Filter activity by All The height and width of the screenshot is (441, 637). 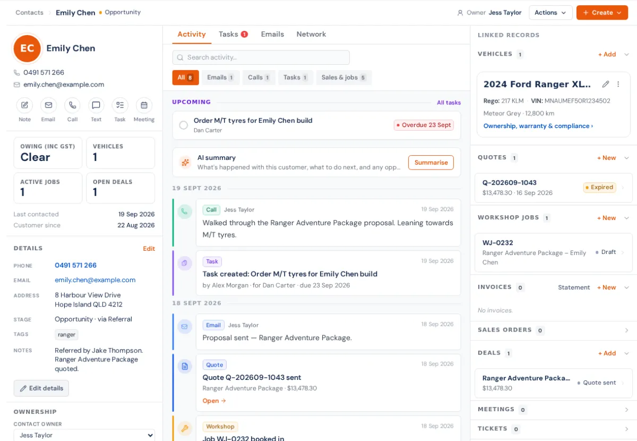(185, 78)
